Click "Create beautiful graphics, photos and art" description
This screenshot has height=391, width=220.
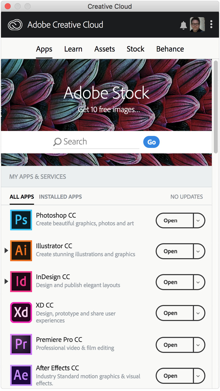85,223
